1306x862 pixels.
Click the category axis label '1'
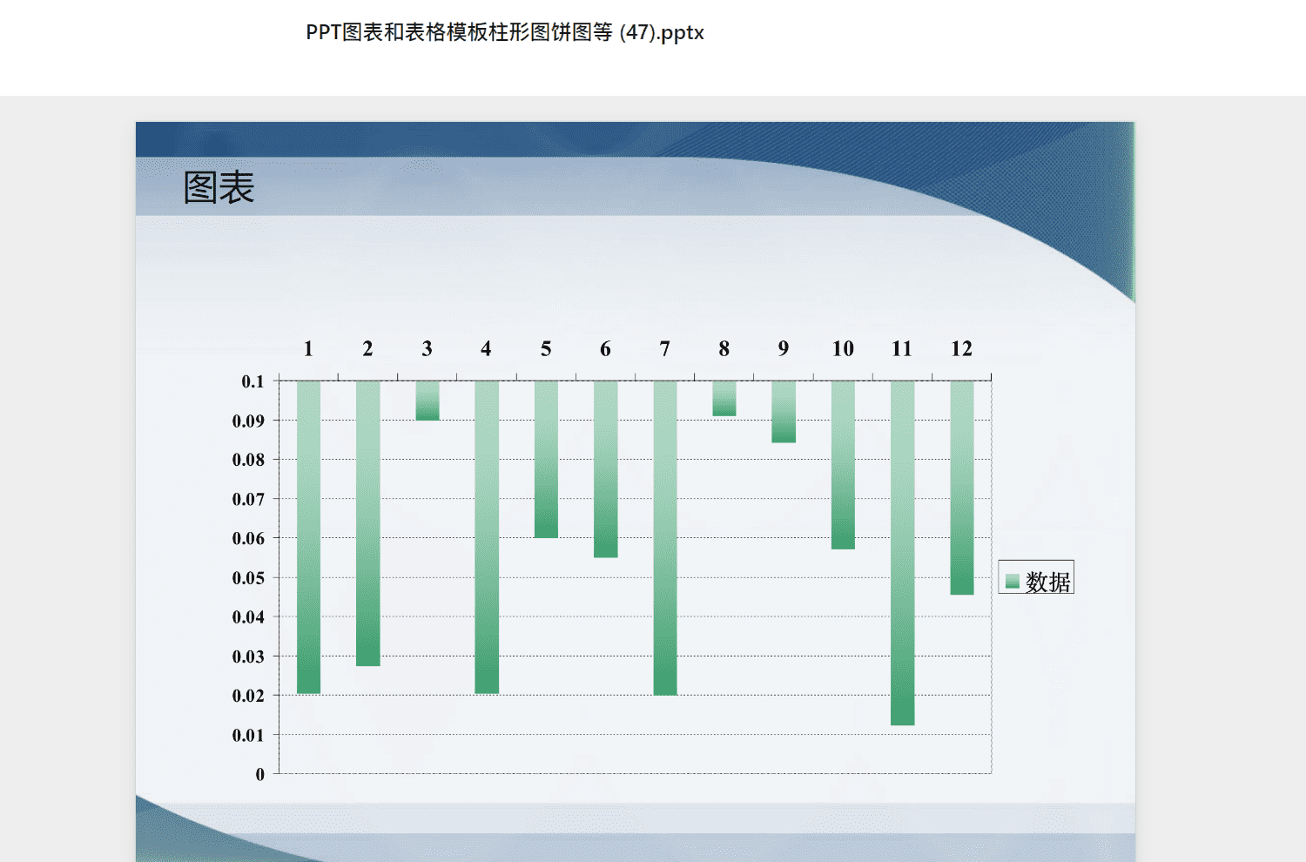308,349
